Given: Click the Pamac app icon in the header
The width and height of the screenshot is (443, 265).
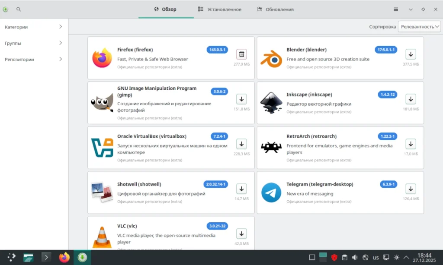Looking at the screenshot, I should (x=5, y=9).
